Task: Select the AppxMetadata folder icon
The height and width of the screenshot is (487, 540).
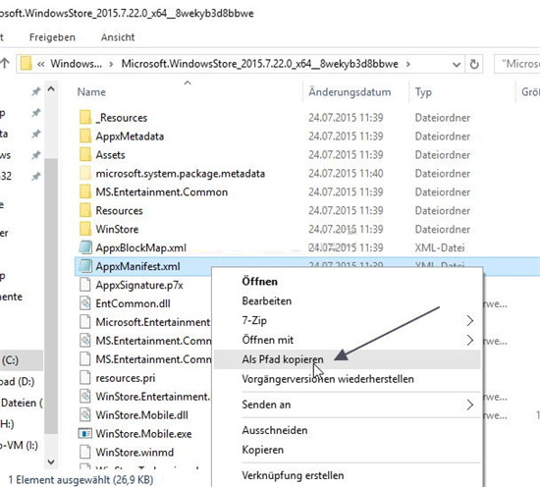Action: [85, 136]
